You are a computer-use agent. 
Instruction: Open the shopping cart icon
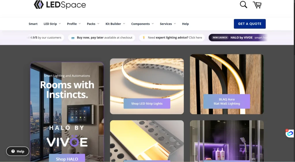click(x=257, y=5)
